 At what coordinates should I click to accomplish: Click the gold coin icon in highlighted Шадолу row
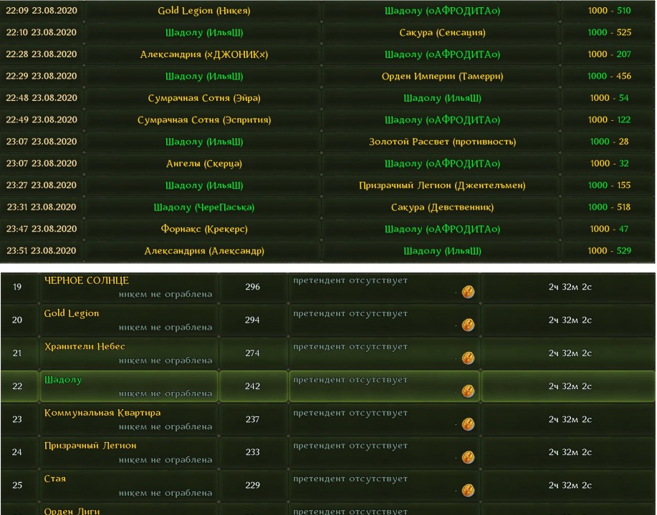pyautogui.click(x=468, y=391)
